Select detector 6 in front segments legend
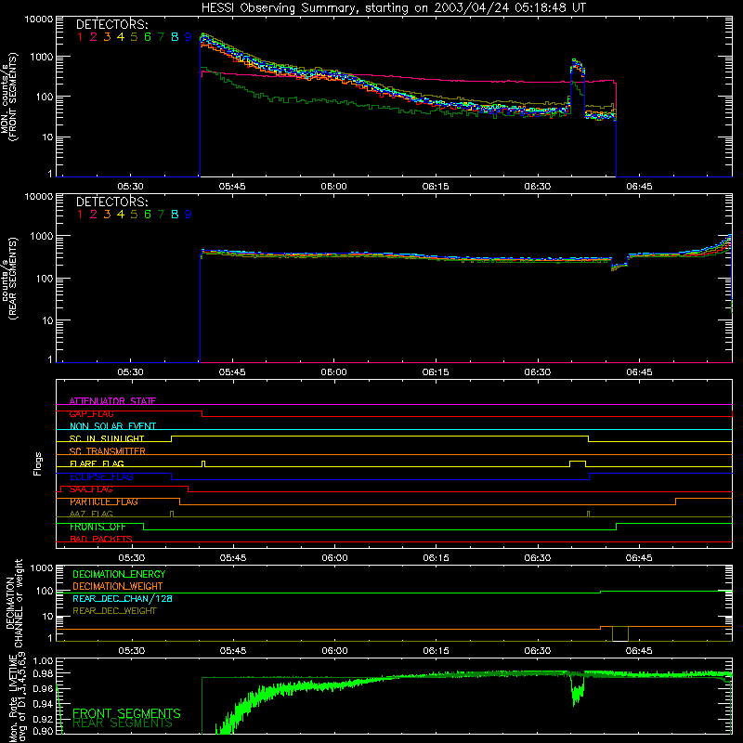The width and height of the screenshot is (743, 743). 148,37
